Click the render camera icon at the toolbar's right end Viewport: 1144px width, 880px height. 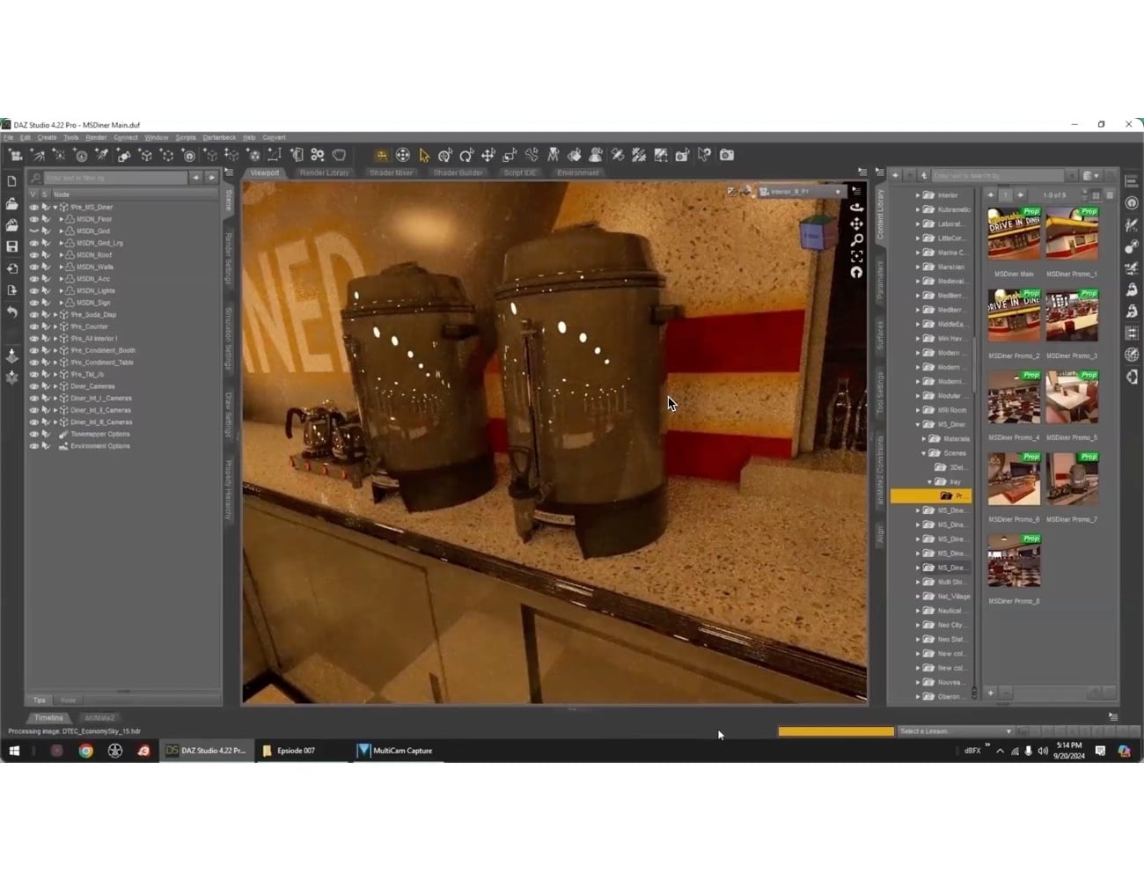(x=726, y=155)
